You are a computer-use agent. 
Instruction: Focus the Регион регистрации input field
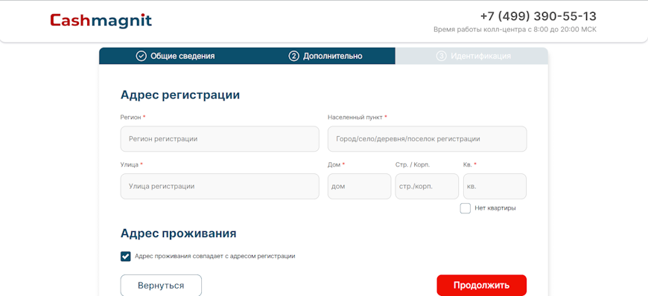[x=220, y=139]
